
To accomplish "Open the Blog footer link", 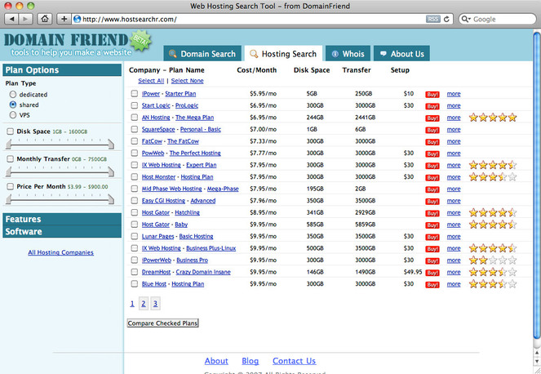I will coord(251,361).
